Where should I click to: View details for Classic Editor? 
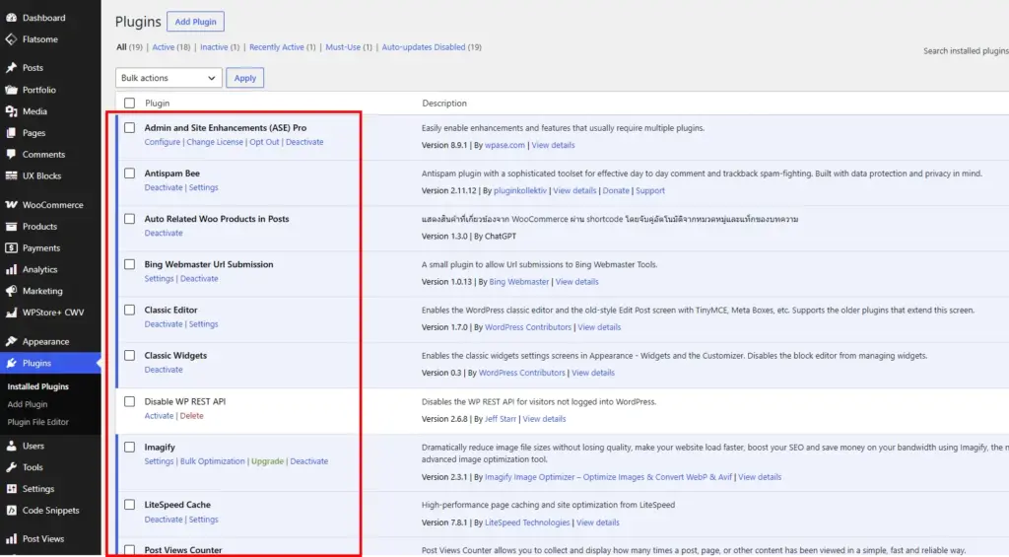(599, 327)
